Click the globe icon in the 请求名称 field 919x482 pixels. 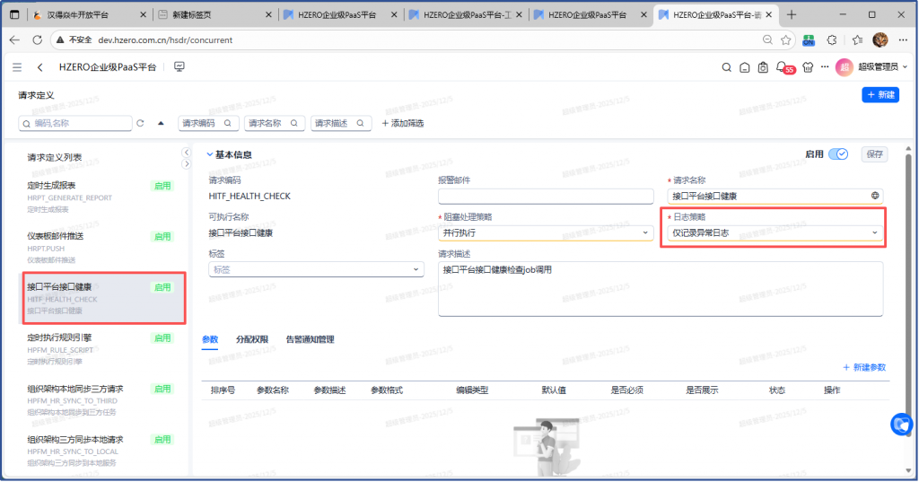[x=874, y=196]
